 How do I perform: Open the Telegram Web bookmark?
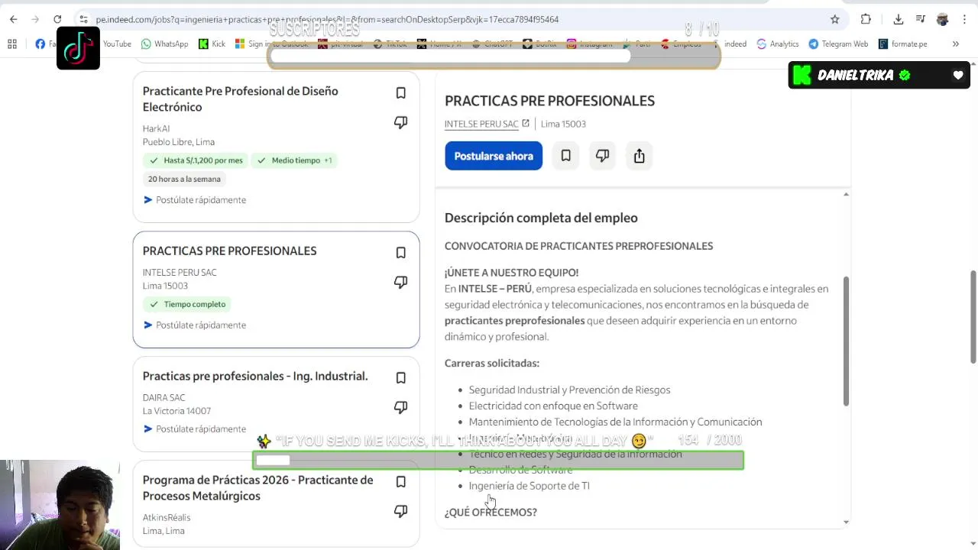pos(838,44)
